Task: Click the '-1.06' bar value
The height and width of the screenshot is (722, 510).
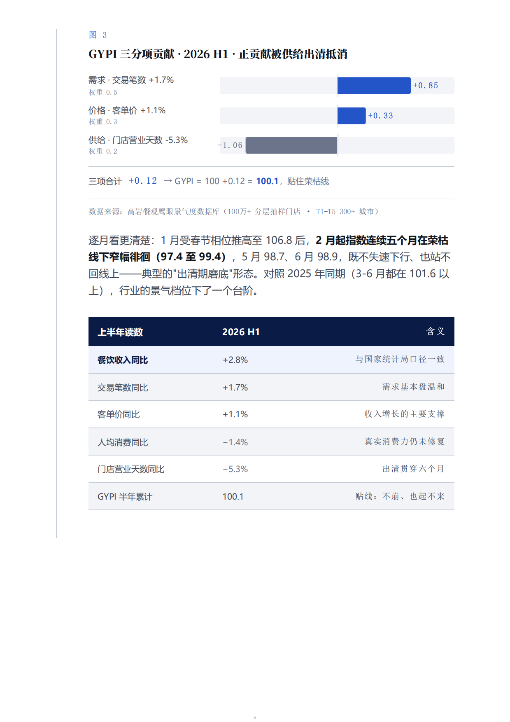Action: [230, 145]
